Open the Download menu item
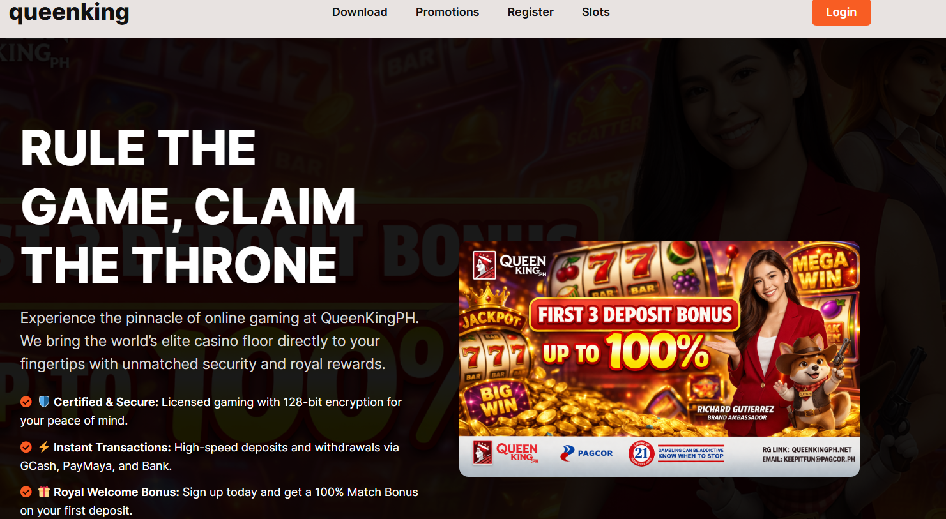Viewport: 946px width, 519px height. pos(360,12)
